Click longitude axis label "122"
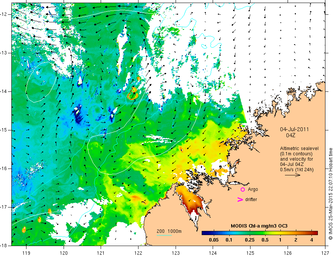The image size is (333, 257). [x=138, y=253]
